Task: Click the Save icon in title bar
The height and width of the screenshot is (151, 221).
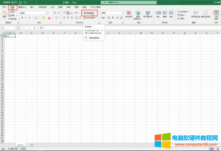Action: pos(20,2)
